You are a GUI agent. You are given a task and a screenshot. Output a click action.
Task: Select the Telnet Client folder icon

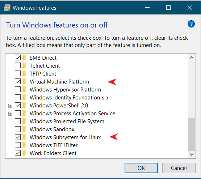click(24, 65)
